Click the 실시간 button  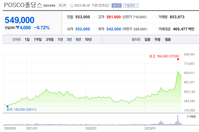(116, 5)
